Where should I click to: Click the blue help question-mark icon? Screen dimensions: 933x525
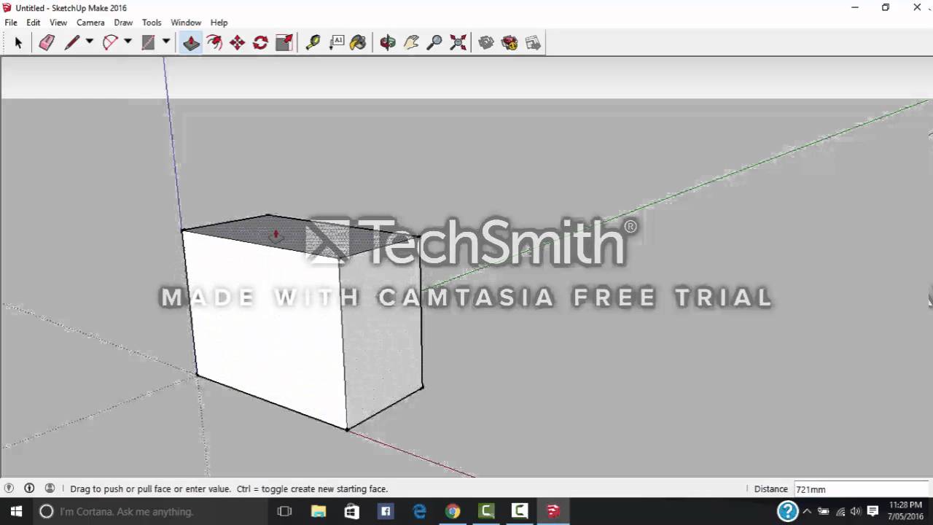pos(788,511)
